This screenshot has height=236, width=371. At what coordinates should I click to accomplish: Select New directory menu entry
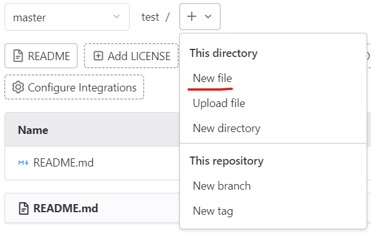[x=226, y=128]
